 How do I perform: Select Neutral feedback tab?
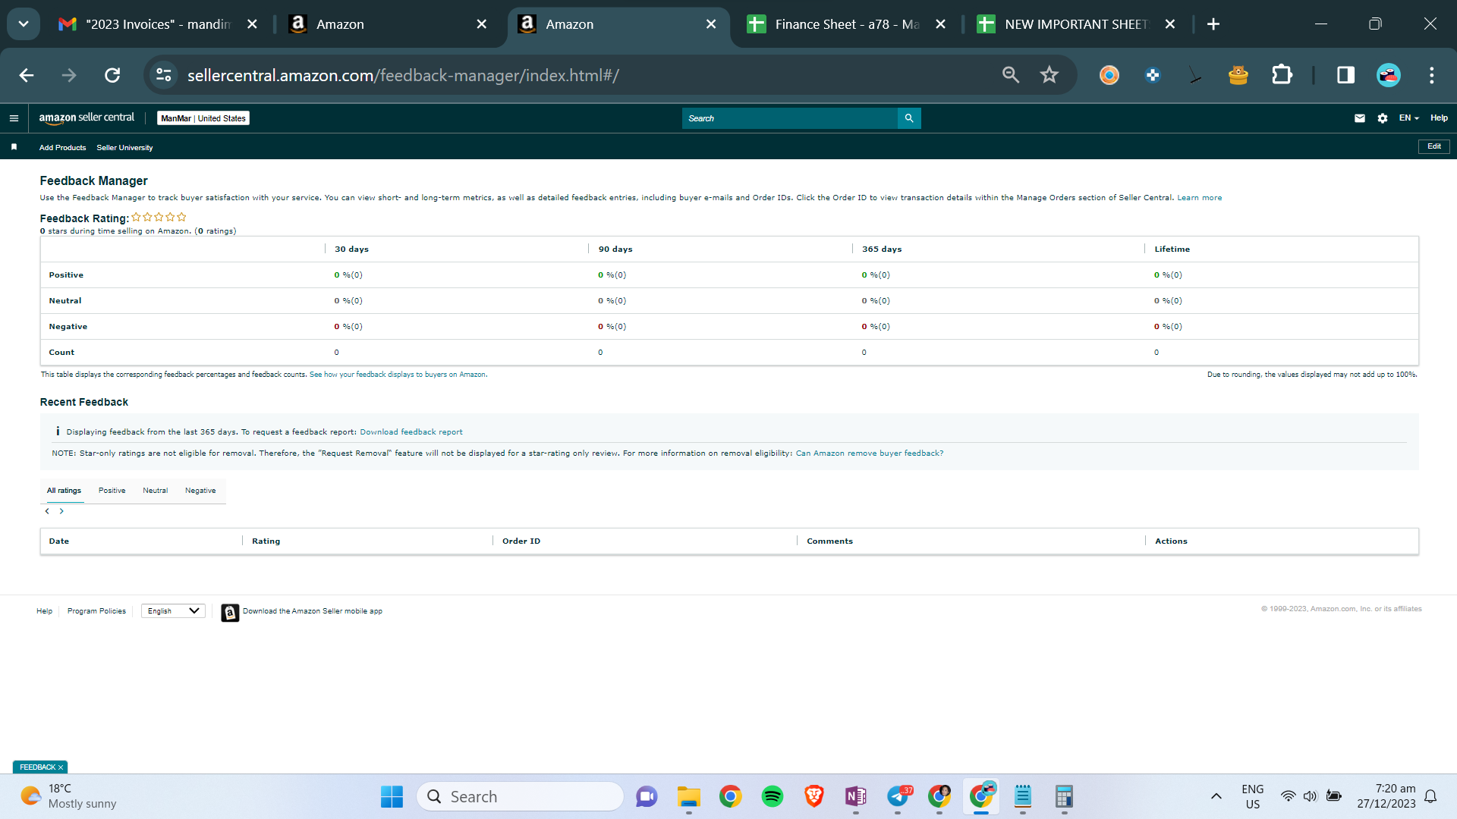coord(156,491)
